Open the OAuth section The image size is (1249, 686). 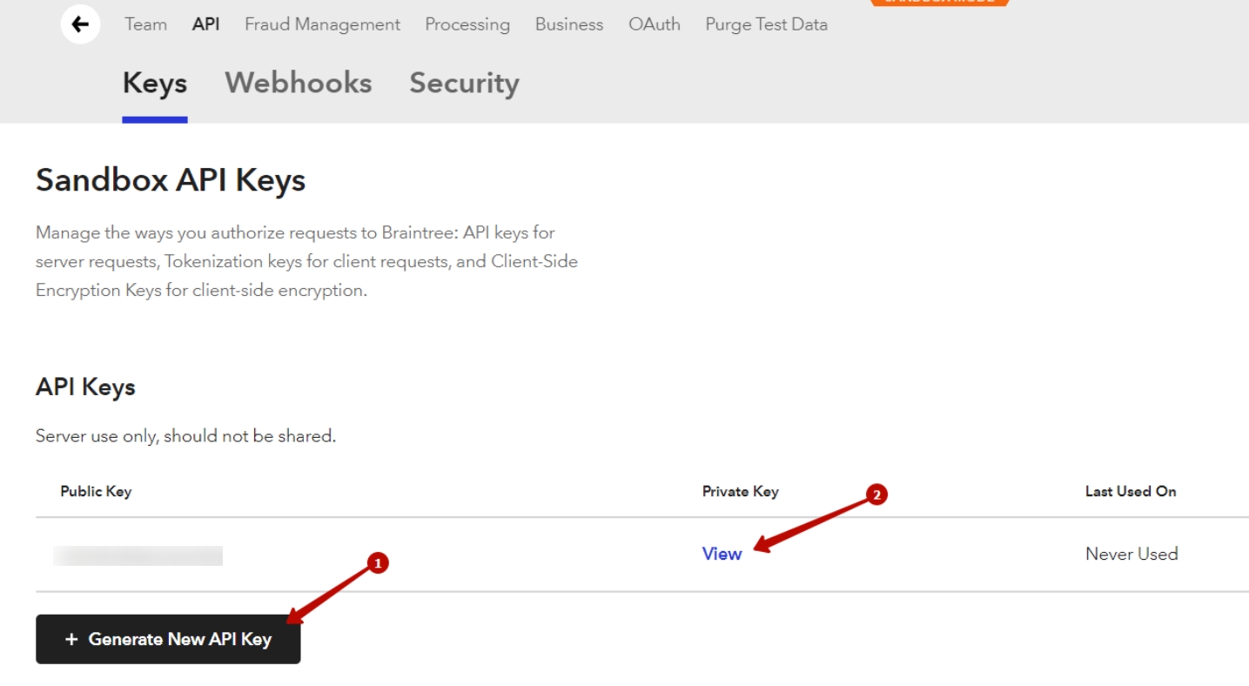655,24
